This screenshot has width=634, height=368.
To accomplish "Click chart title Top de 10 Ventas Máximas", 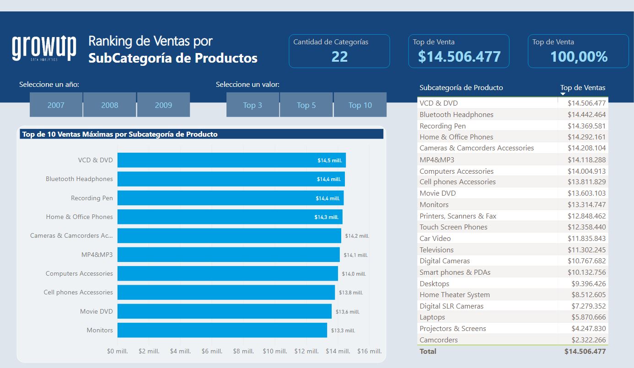I will pyautogui.click(x=120, y=134).
